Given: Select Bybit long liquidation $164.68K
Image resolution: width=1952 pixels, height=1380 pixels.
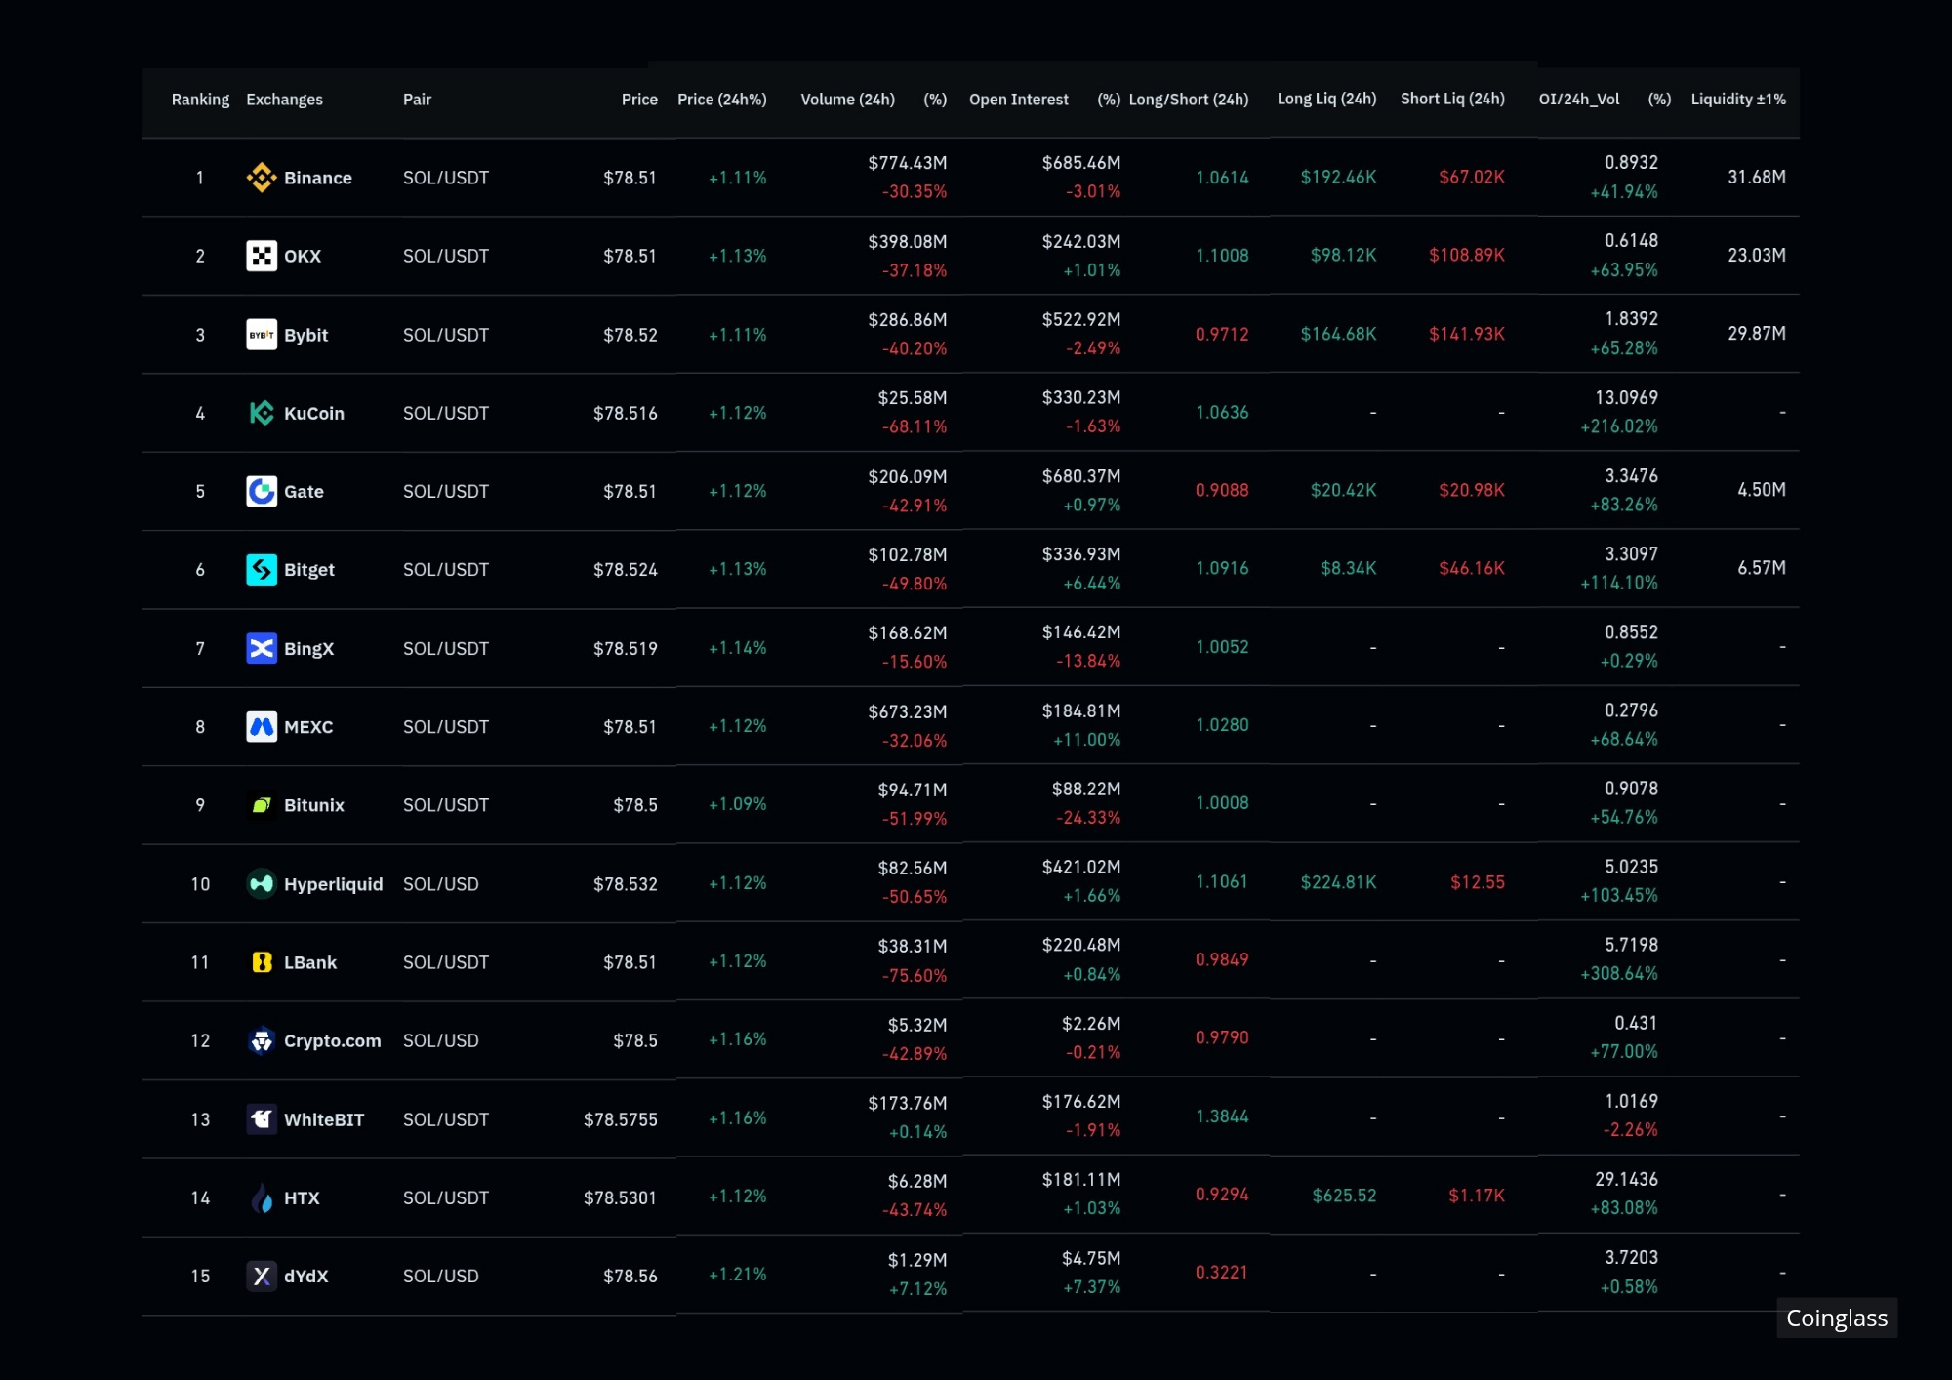Looking at the screenshot, I should coord(1338,334).
